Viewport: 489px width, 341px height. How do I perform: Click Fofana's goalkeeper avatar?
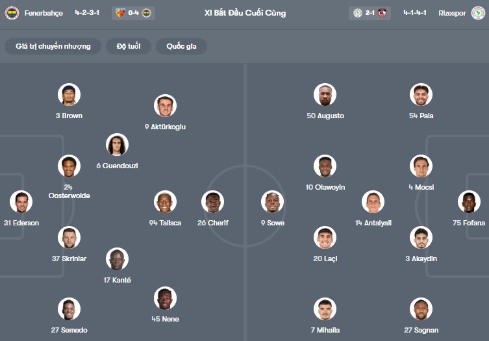469,202
